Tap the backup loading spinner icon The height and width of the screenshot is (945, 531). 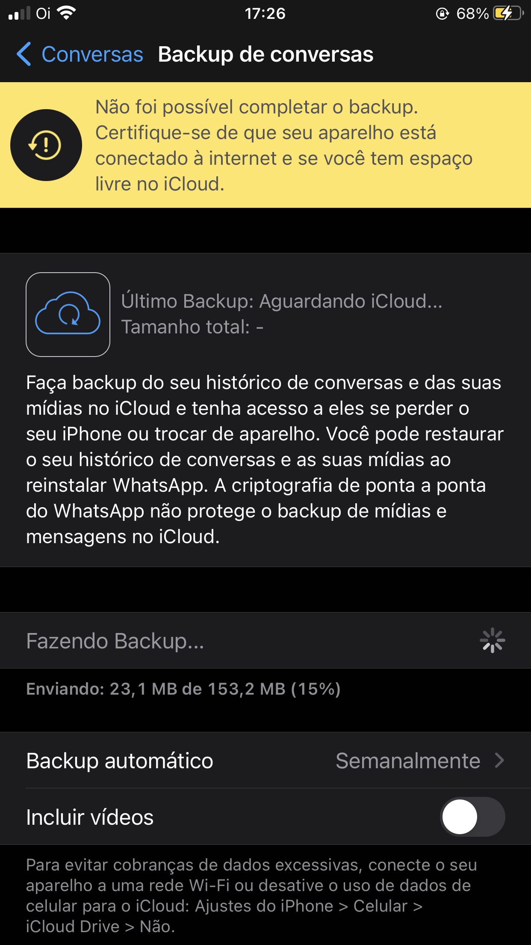point(492,640)
